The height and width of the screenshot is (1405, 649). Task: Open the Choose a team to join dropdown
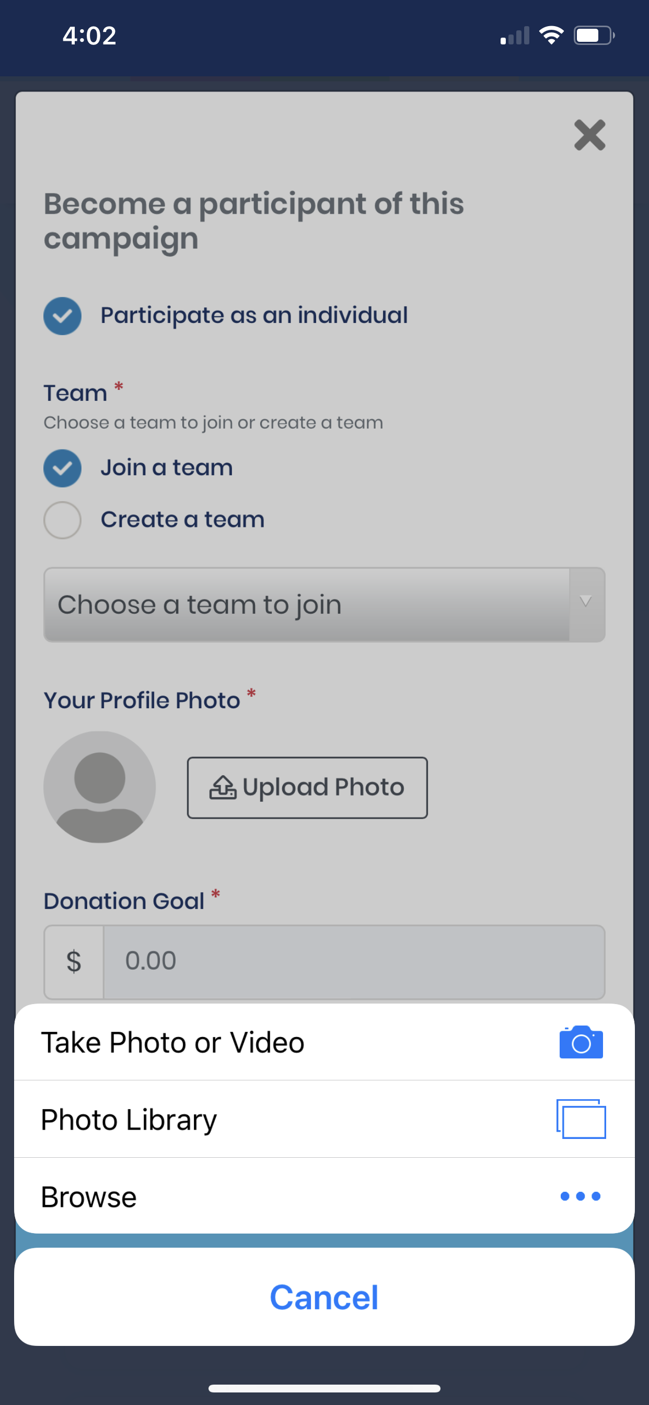[x=324, y=604]
